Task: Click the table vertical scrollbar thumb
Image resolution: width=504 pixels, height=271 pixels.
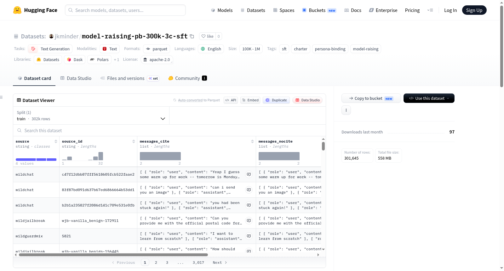Action: pyautogui.click(x=323, y=146)
